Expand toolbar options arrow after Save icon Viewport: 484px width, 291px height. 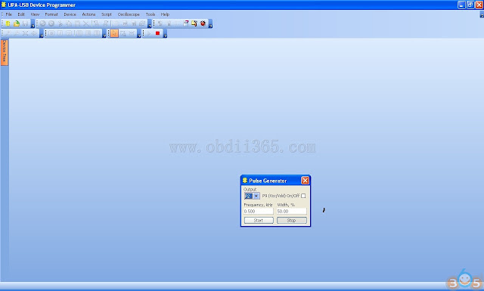click(x=33, y=24)
